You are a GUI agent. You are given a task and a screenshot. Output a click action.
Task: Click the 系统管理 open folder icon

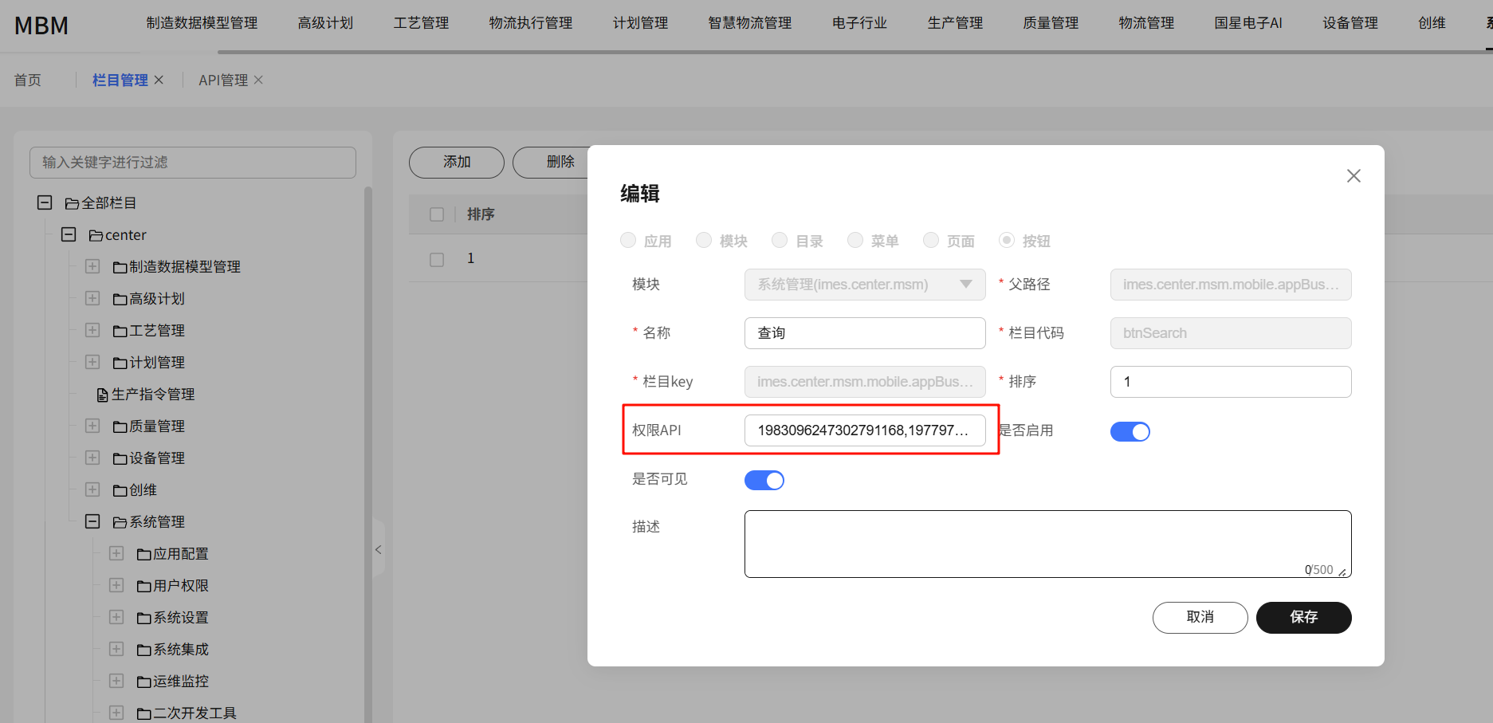click(x=120, y=523)
